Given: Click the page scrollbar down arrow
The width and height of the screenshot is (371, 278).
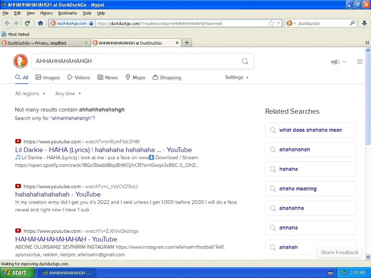Looking at the screenshot, I should pos(368,257).
